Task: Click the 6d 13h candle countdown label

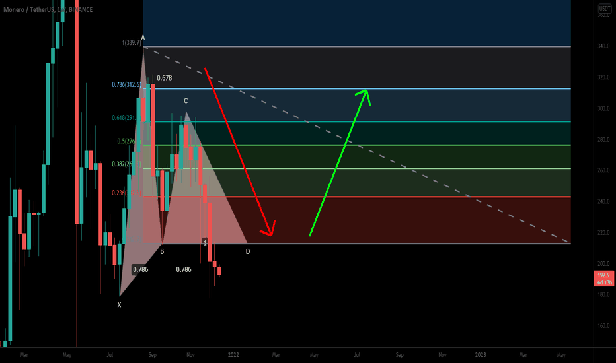Action: coord(603,282)
